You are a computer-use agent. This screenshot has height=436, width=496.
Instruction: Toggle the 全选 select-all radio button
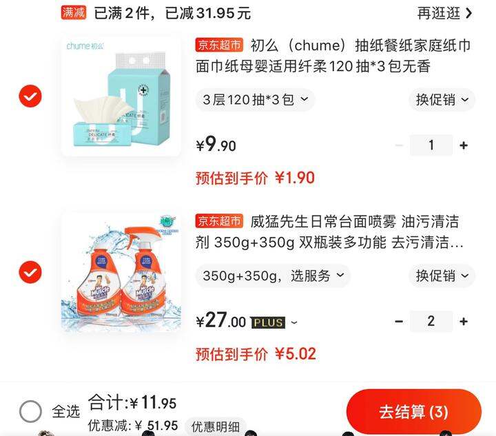[30, 411]
